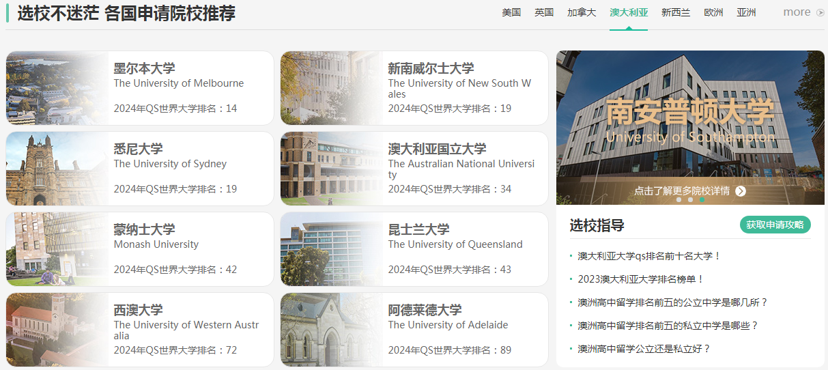Switch to the 英国 tab
The image size is (828, 370).
click(x=544, y=12)
